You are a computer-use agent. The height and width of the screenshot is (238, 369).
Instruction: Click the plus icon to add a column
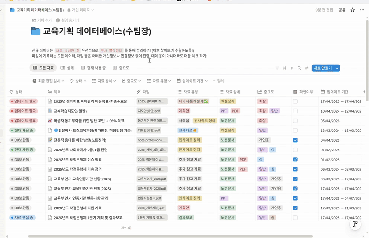(364, 92)
